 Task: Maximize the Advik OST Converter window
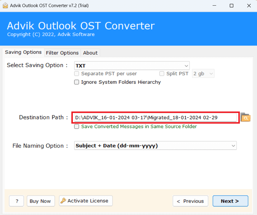pos(232,6)
